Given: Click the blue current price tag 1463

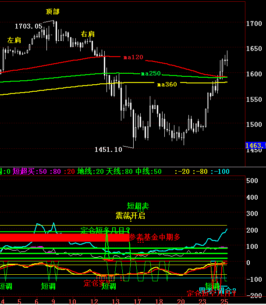Looking at the screenshot, I should (255, 145).
